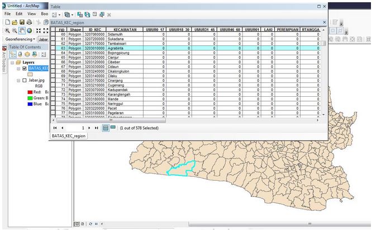The height and width of the screenshot is (230, 376).
Task: Open the Related Tables icon
Action: pos(67,15)
